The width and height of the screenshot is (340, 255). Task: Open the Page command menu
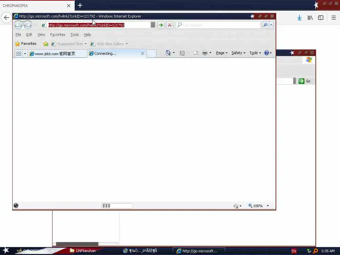[221, 53]
